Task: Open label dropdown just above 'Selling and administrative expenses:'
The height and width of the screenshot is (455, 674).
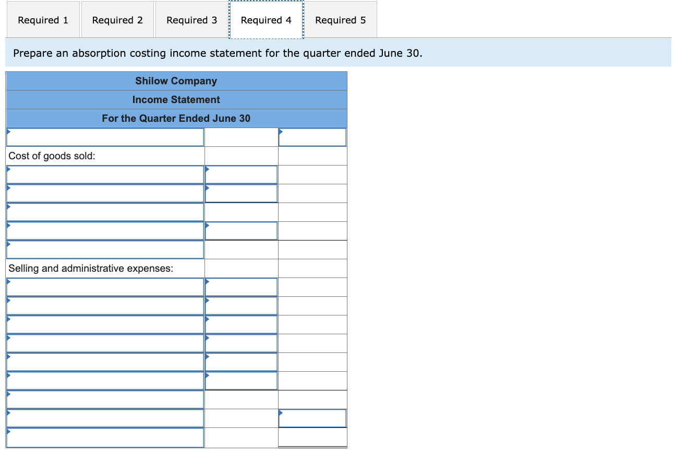Action: 105,250
